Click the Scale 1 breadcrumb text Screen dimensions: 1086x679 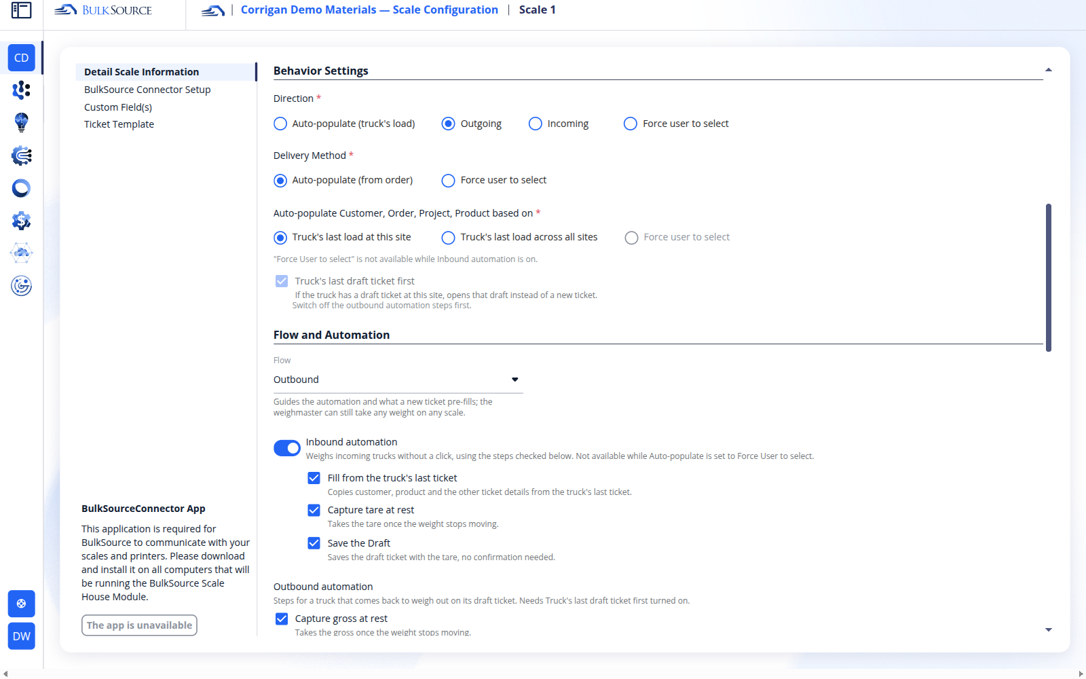[538, 10]
